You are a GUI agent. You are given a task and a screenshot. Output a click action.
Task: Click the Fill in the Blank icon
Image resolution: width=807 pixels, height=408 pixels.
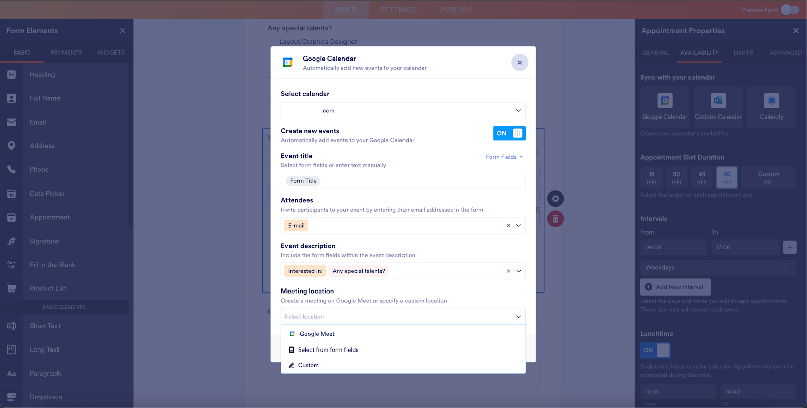pyautogui.click(x=12, y=265)
